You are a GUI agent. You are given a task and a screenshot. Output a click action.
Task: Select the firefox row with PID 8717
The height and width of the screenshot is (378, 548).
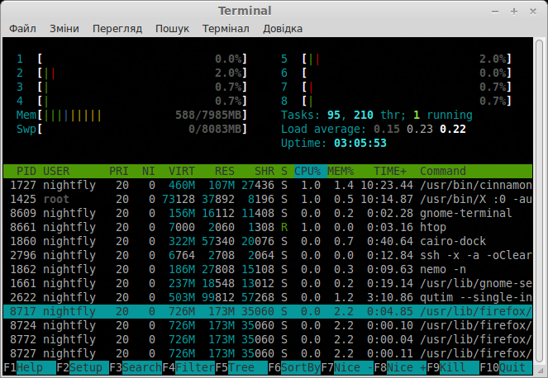[x=268, y=311]
